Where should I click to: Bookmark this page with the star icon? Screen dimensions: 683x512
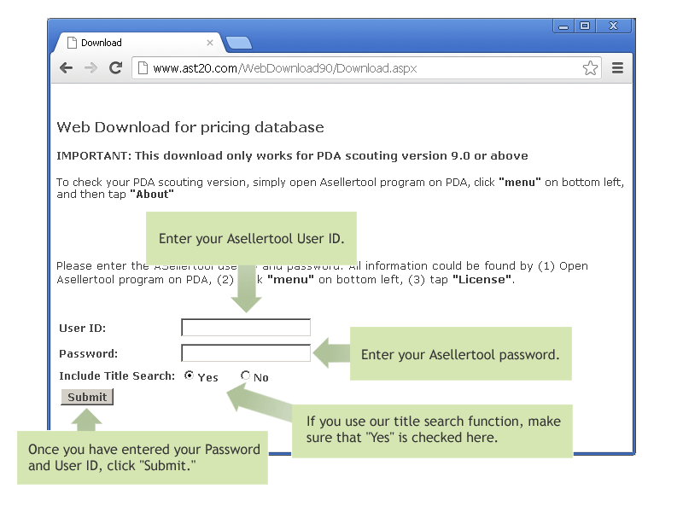coord(590,68)
